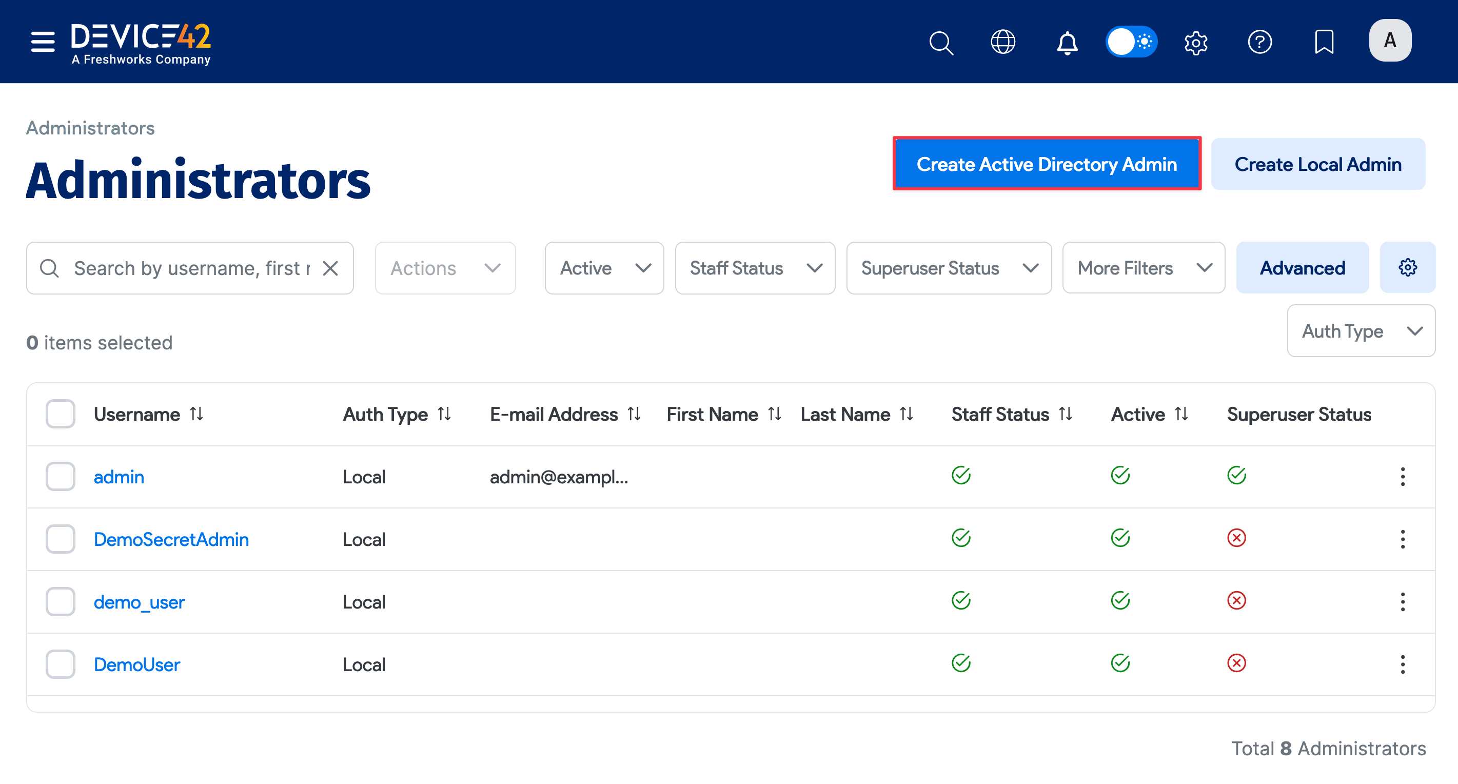Click Create Active Directory Admin
This screenshot has width=1458, height=784.
(x=1047, y=164)
